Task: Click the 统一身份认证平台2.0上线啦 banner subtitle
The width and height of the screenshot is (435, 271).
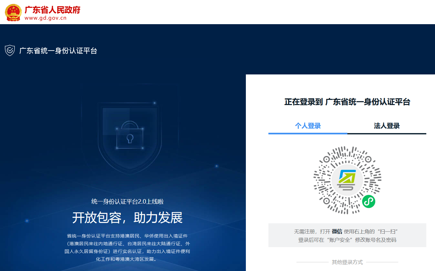Action: click(x=127, y=202)
